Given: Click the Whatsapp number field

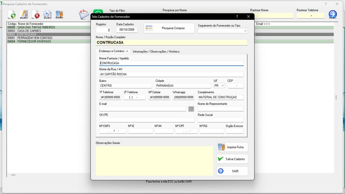Looking at the screenshot, I should point(184,97).
